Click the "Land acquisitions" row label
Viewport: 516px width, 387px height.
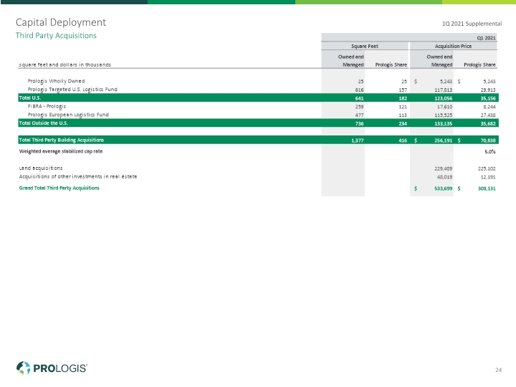41,168
